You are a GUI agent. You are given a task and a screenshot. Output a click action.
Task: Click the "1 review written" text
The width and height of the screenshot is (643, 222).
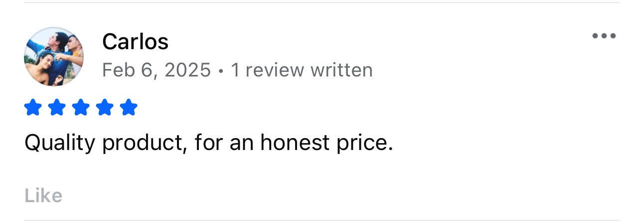click(302, 70)
